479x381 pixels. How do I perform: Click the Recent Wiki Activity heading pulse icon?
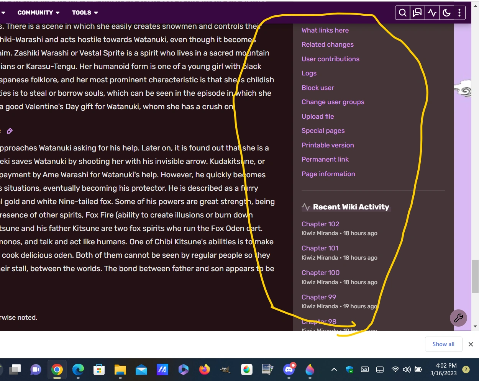coord(305,207)
